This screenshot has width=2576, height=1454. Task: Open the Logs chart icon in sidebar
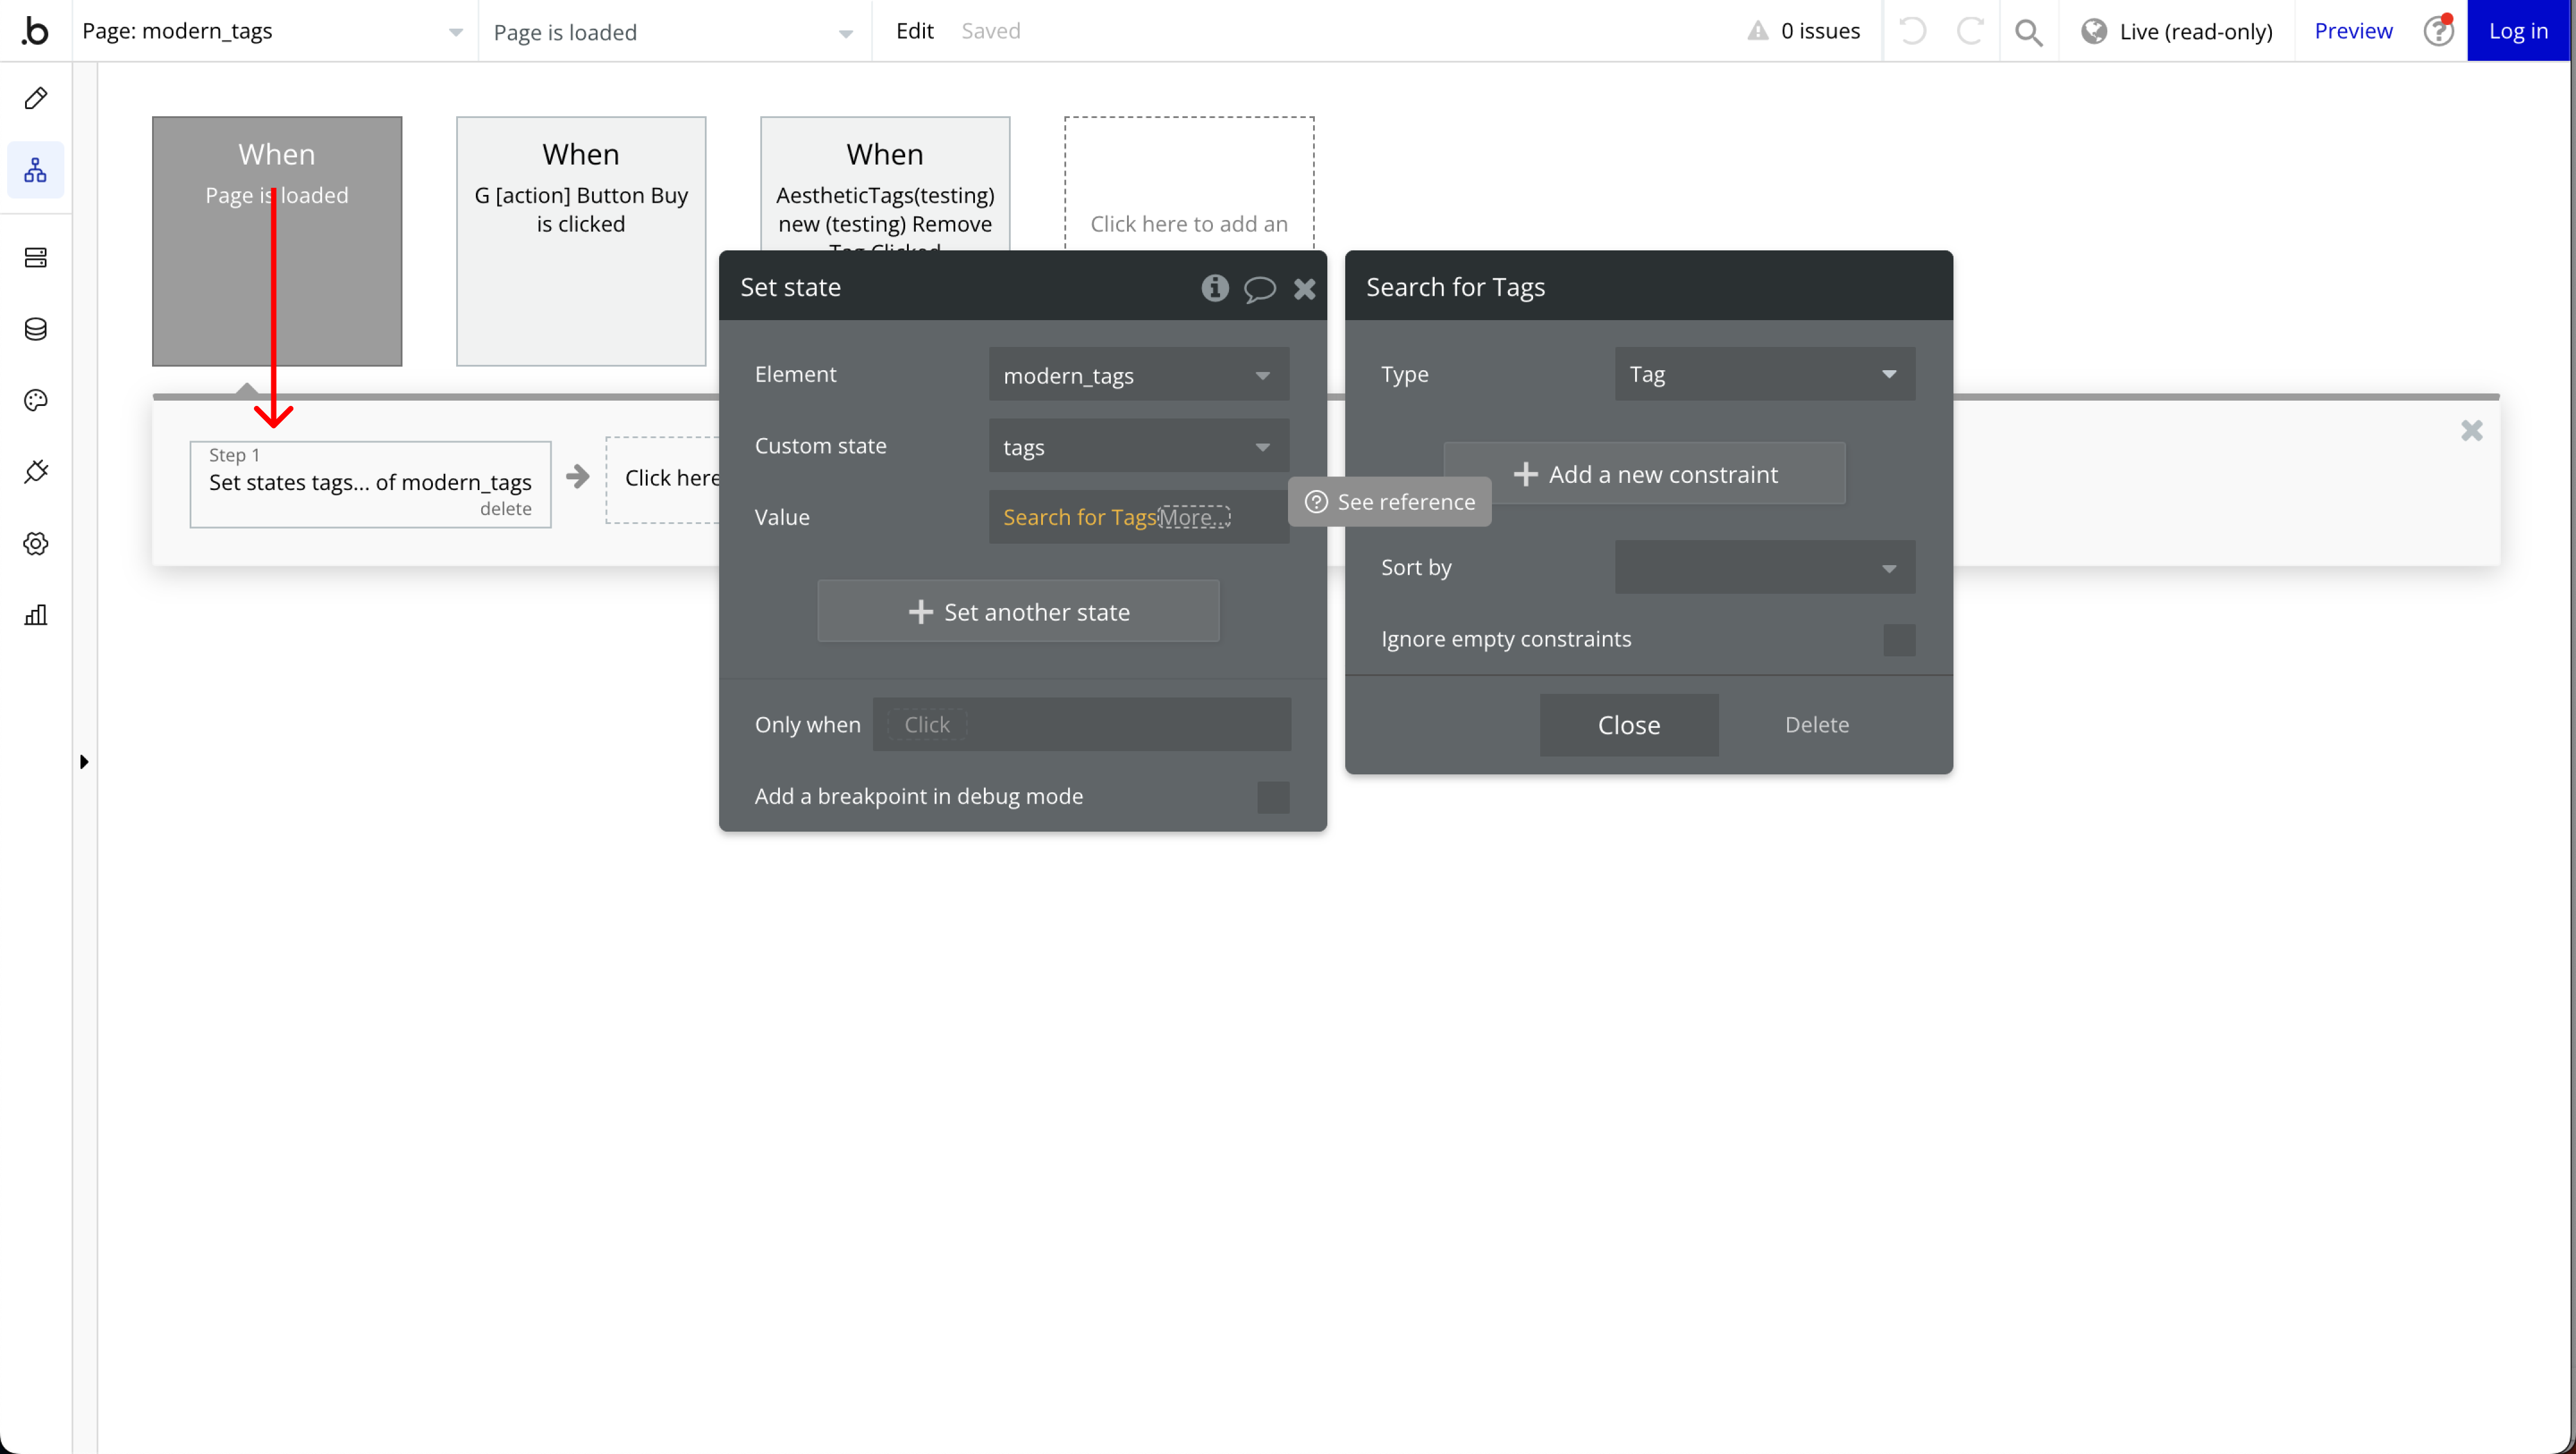[x=36, y=615]
